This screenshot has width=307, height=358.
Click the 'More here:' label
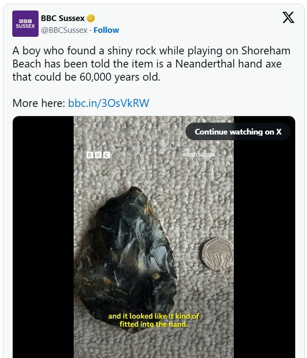tap(39, 103)
